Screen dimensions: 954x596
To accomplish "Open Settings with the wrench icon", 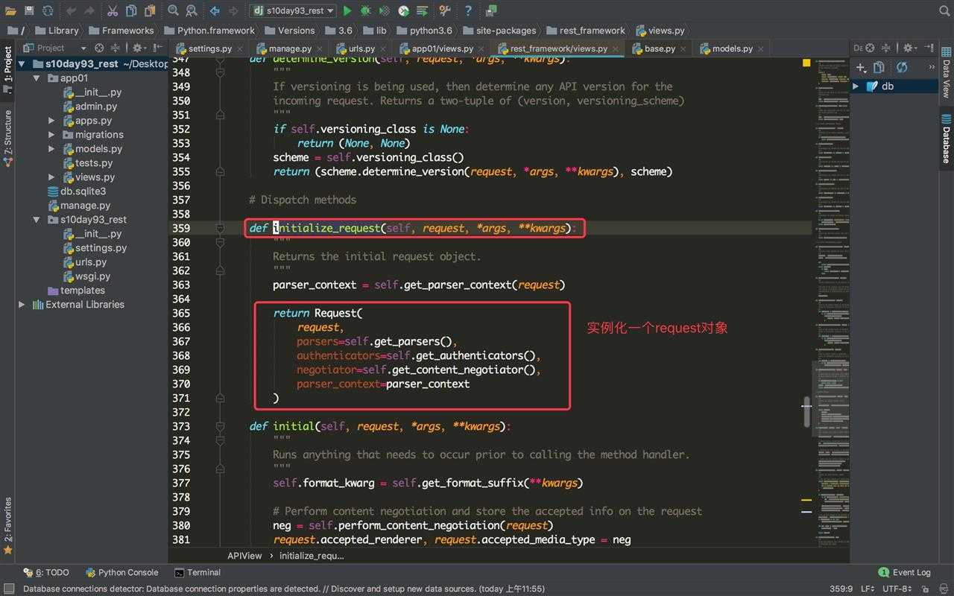I will [445, 10].
